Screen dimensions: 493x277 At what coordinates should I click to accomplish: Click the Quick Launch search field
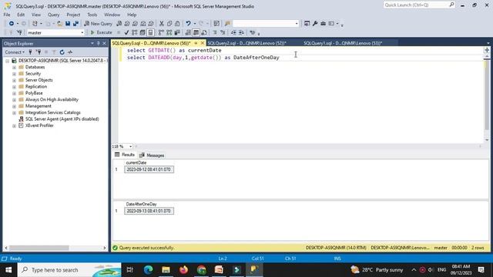point(419,5)
